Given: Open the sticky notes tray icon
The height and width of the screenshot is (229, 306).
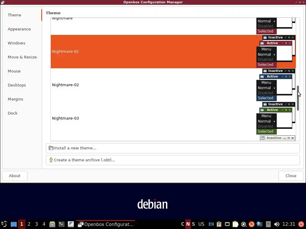Looking at the screenshot, I should [x=235, y=224].
